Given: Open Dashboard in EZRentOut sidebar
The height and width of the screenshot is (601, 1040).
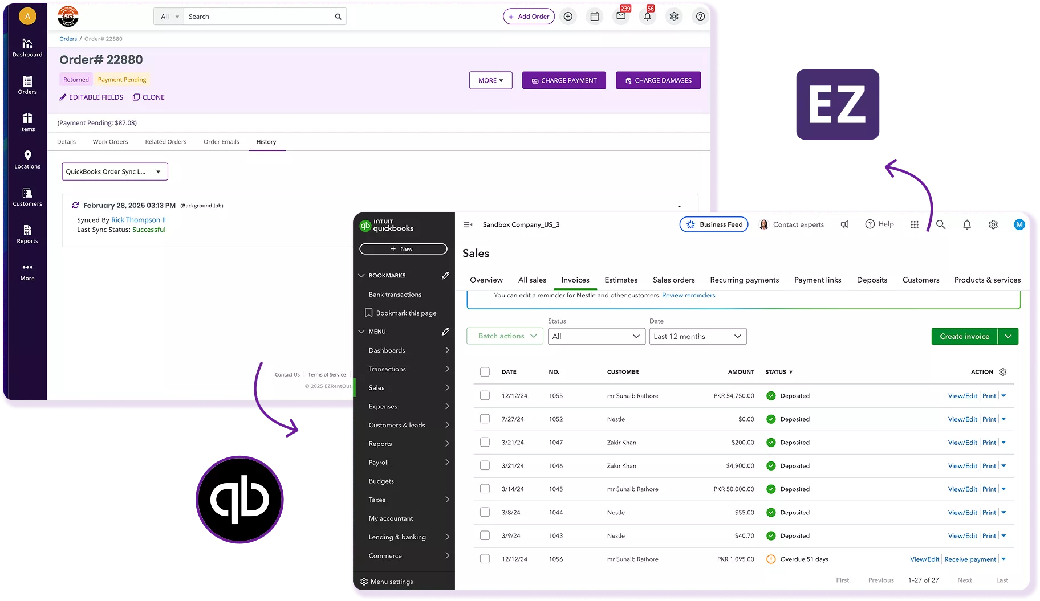Looking at the screenshot, I should (27, 48).
